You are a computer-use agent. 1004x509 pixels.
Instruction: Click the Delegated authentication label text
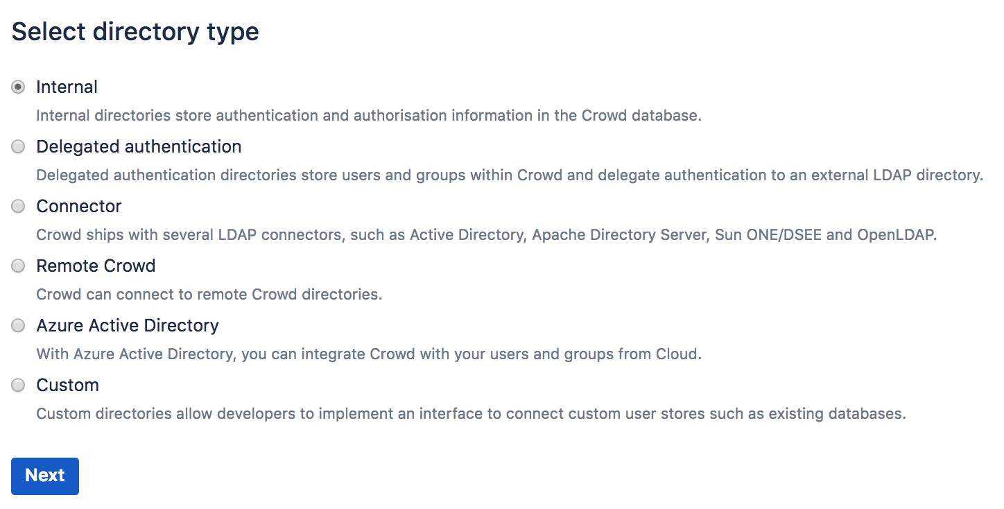coord(139,146)
